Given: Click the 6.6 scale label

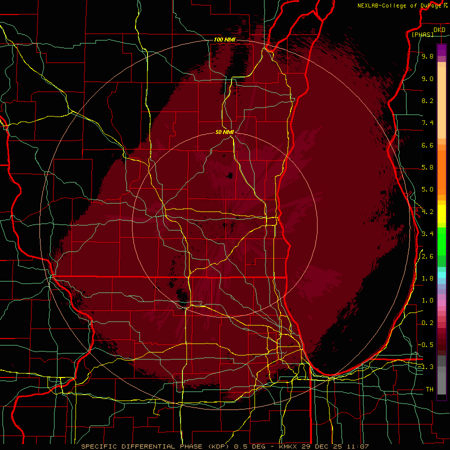Looking at the screenshot, I should (427, 145).
